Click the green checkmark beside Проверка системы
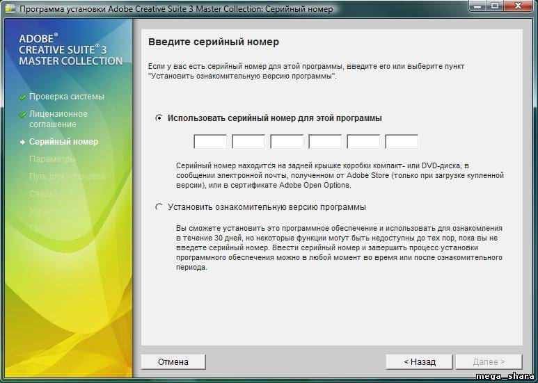This screenshot has height=383, width=538. [x=23, y=97]
